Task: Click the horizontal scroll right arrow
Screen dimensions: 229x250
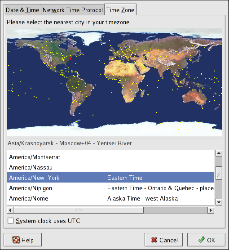Action: click(211, 210)
